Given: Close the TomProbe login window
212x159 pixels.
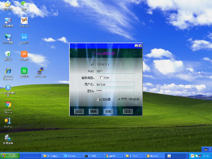Looking at the screenshot, I should click(140, 46).
